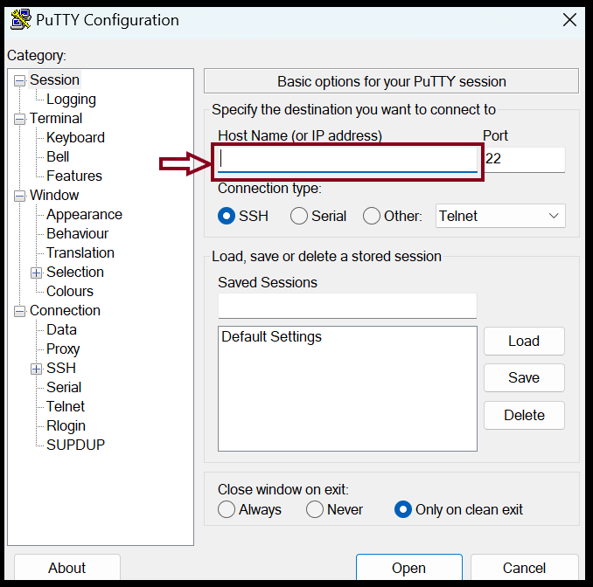
Task: Open the Colours settings category
Action: [70, 291]
